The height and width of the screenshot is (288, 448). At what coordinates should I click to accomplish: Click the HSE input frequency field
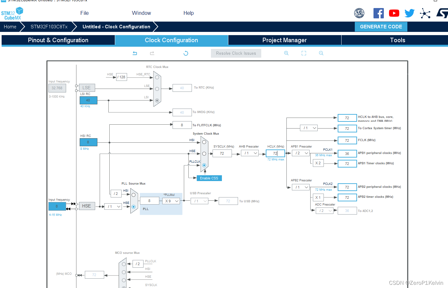[x=57, y=206]
